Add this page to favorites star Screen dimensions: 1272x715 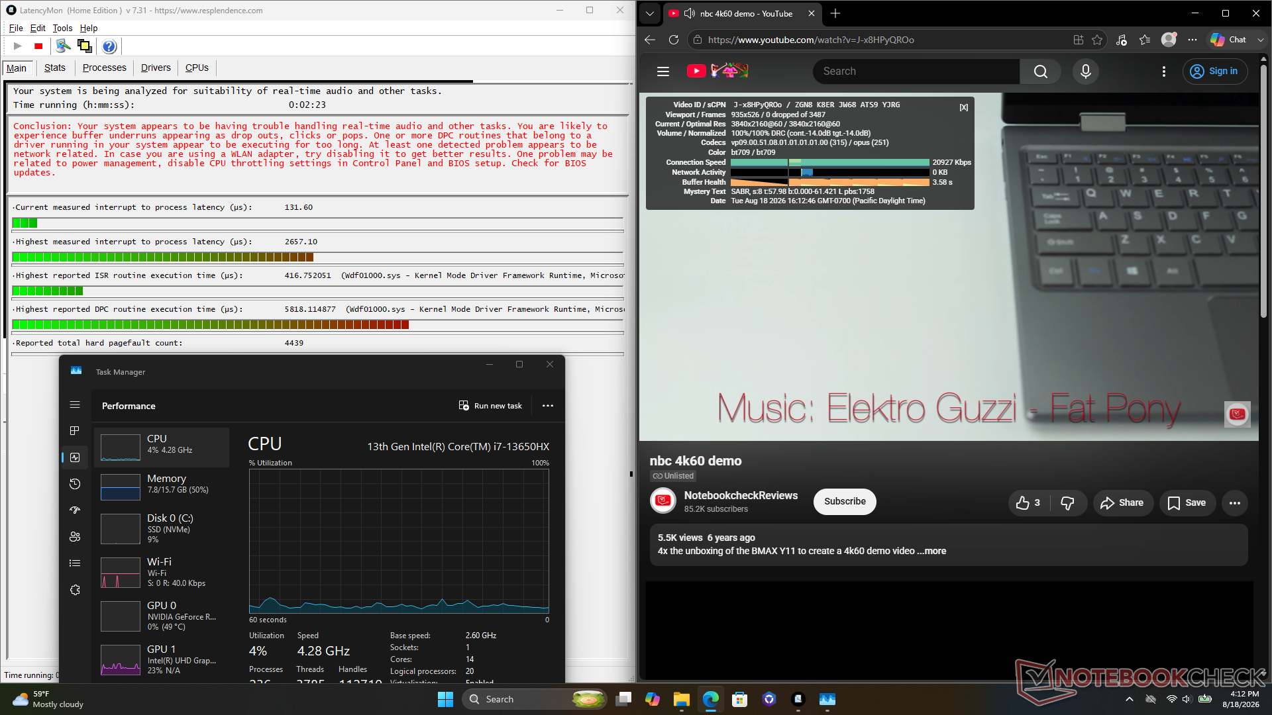(x=1097, y=40)
